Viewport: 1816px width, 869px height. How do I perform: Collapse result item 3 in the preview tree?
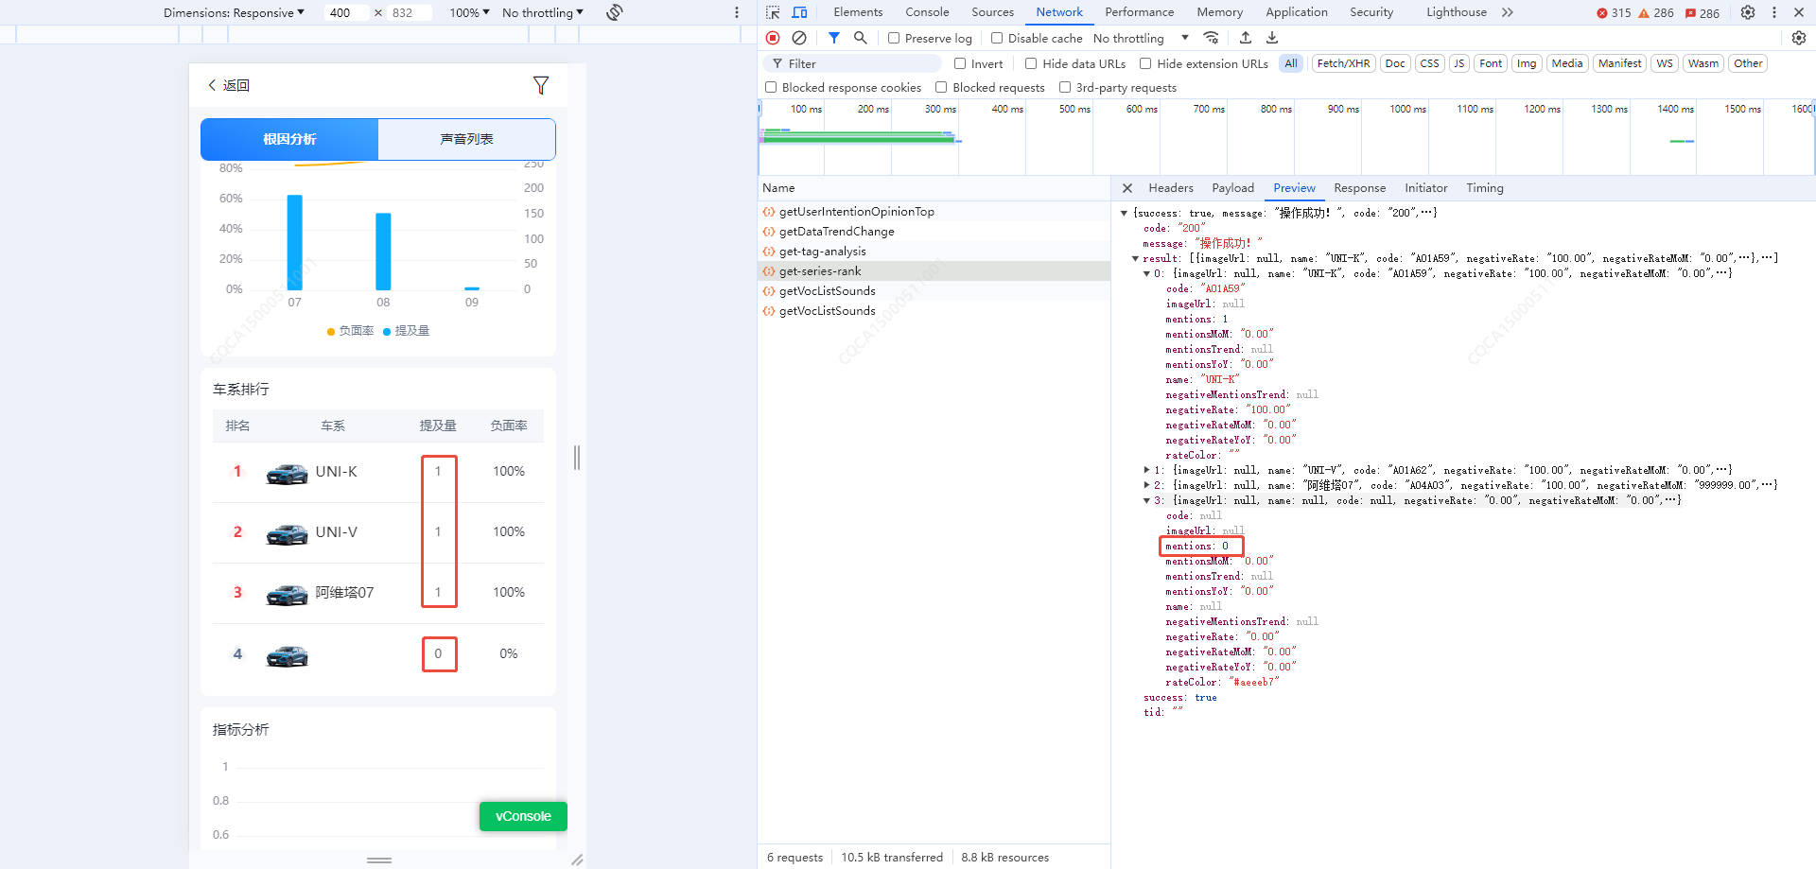1147,500
